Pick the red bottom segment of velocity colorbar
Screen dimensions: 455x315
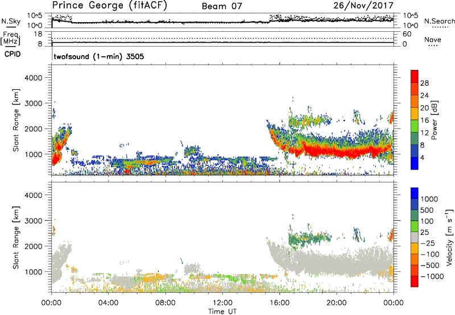tap(415, 281)
